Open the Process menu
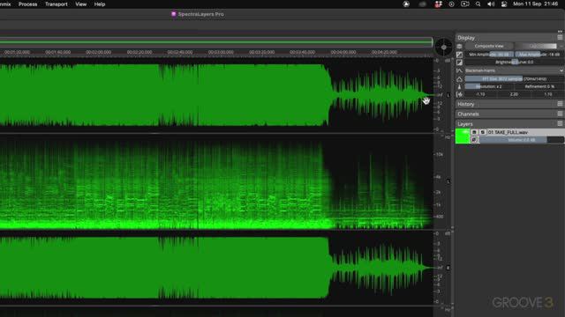 coord(27,4)
